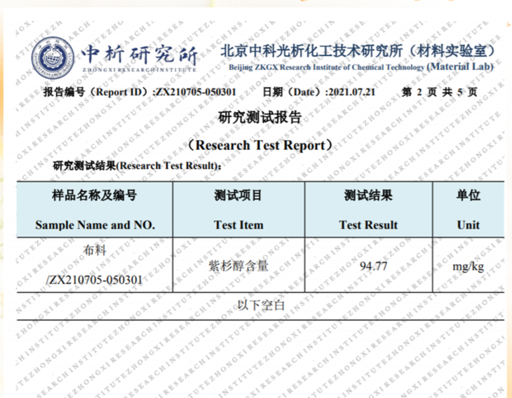This screenshot has width=512, height=398.
Task: Click the 94.77 result value
Action: point(374,266)
